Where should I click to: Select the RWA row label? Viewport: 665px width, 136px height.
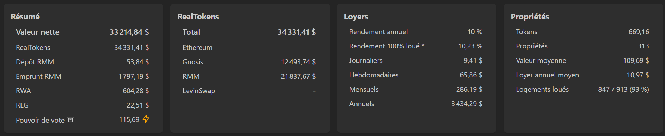click(x=23, y=91)
